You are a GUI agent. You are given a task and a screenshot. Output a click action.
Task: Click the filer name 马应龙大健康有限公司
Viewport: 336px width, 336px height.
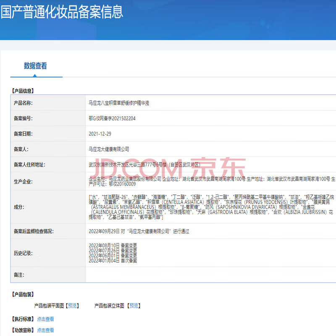pyautogui.click(x=109, y=149)
